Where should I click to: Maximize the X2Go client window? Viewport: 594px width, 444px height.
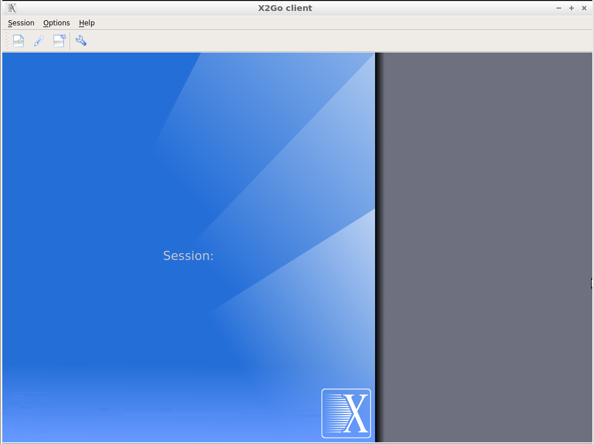(572, 8)
